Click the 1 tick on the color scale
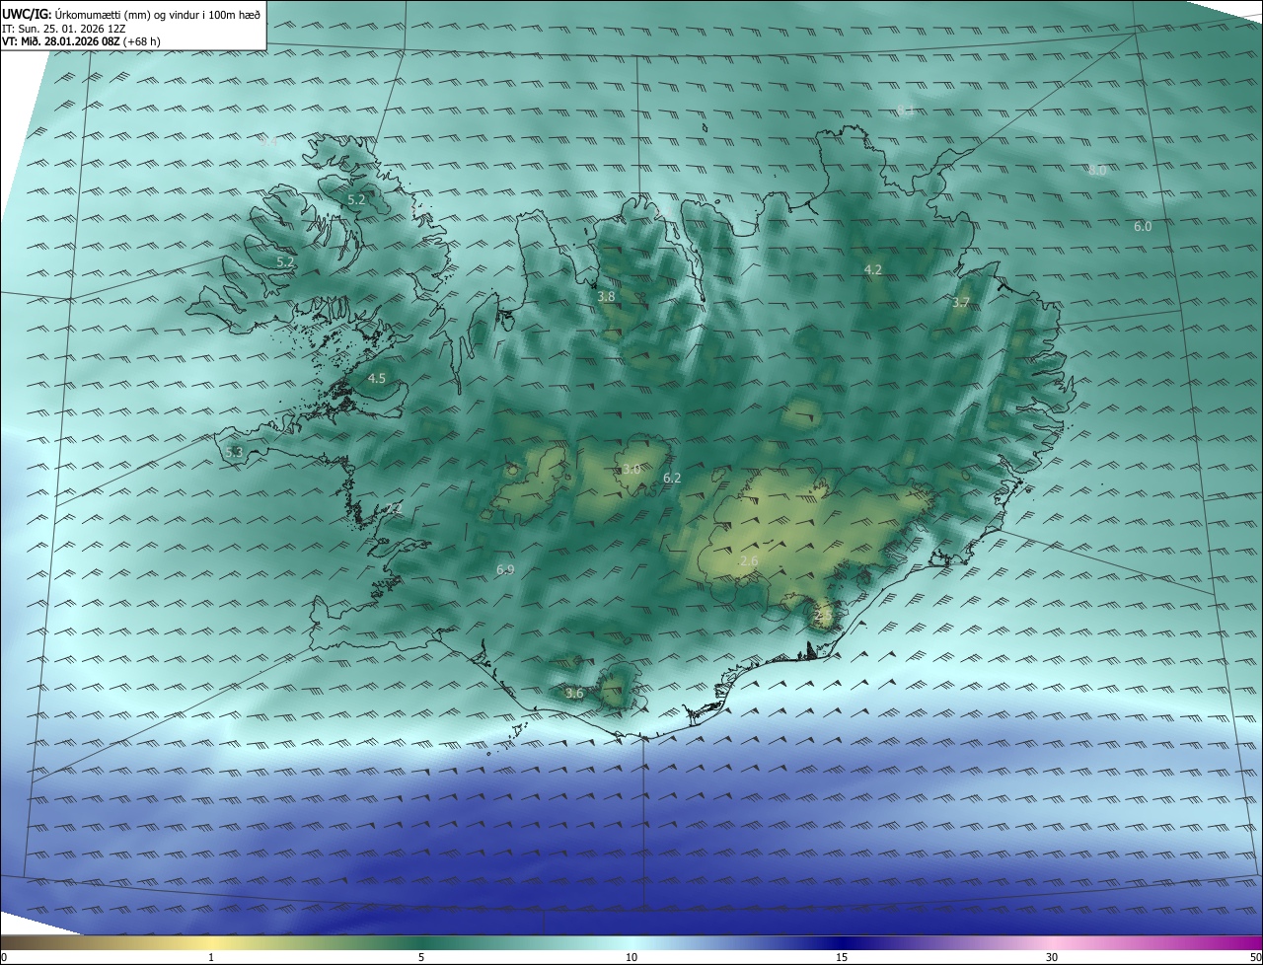The image size is (1263, 965). [x=211, y=957]
